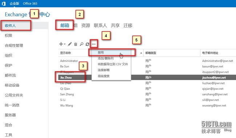236x138 pixels.
Task: Switch to the 资源 tab
Action: (85, 25)
